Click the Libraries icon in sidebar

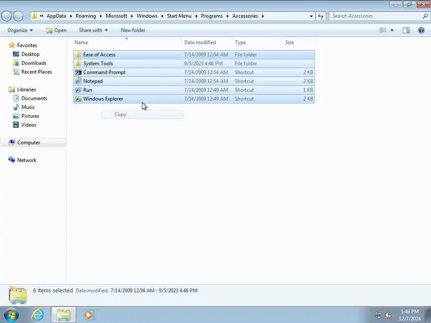[11, 90]
